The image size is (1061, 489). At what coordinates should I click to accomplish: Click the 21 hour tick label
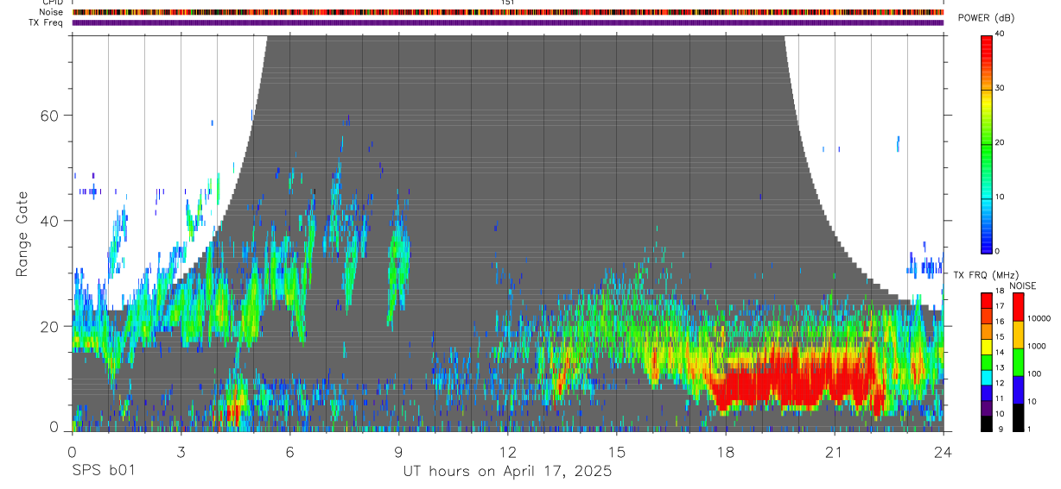click(x=834, y=451)
